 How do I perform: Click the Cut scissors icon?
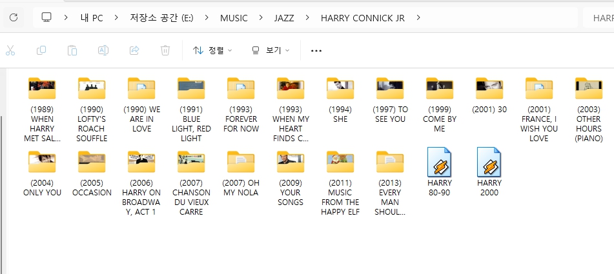click(10, 50)
